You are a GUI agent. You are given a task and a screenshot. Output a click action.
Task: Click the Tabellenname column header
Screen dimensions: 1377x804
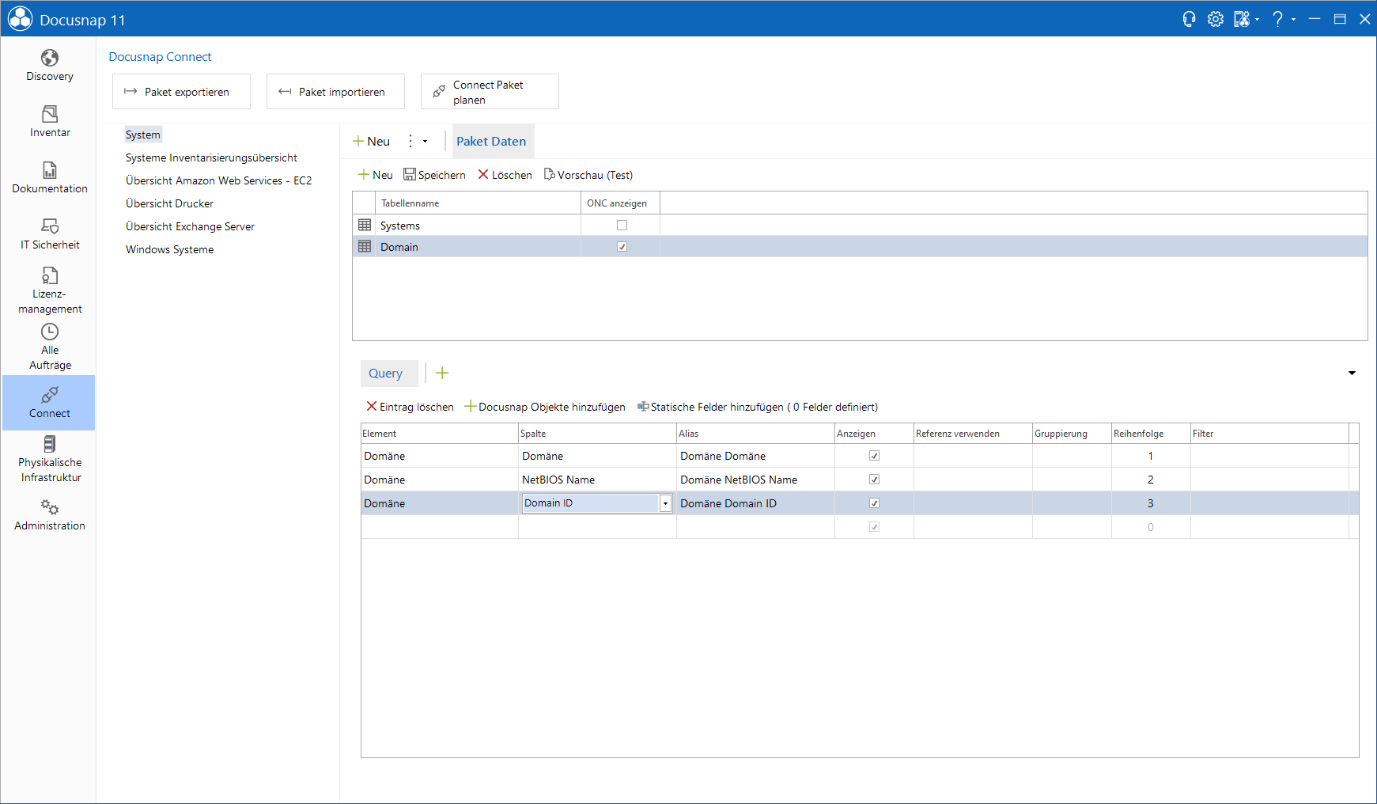pyautogui.click(x=479, y=203)
